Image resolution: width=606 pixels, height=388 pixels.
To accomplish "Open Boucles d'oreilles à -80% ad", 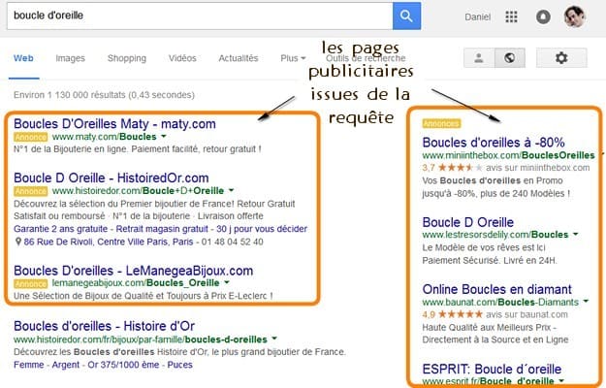I will tap(494, 143).
